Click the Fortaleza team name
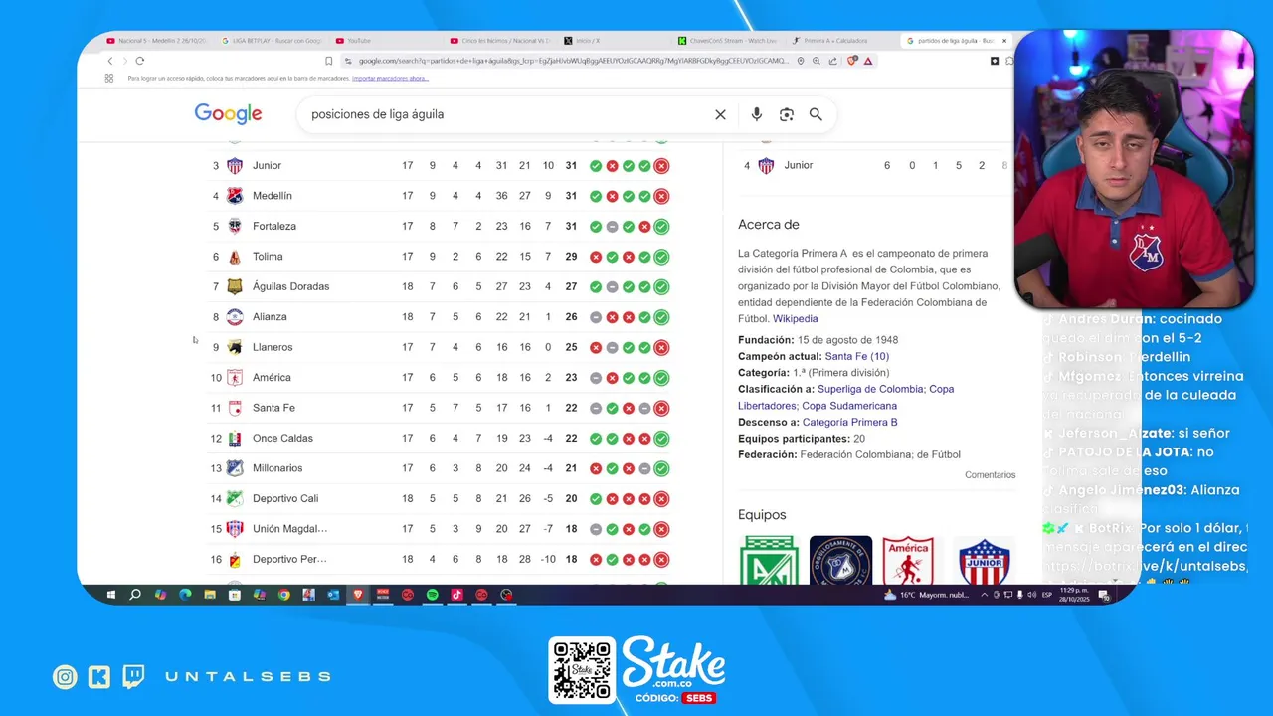This screenshot has width=1273, height=716. click(274, 227)
